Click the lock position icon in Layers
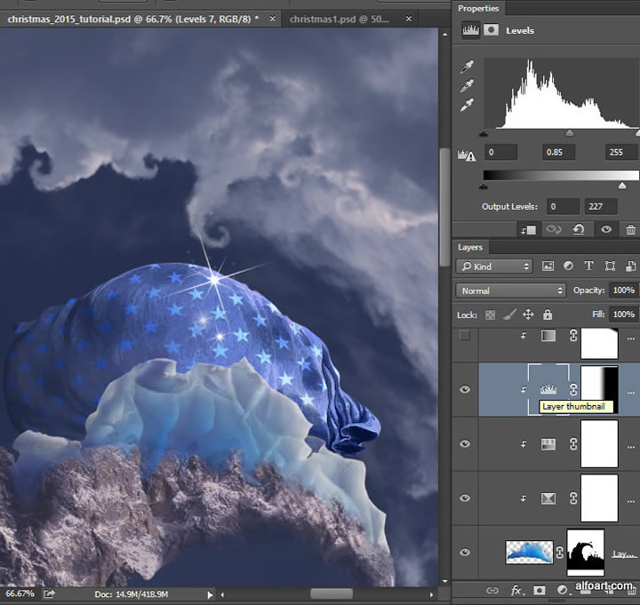 [x=528, y=314]
